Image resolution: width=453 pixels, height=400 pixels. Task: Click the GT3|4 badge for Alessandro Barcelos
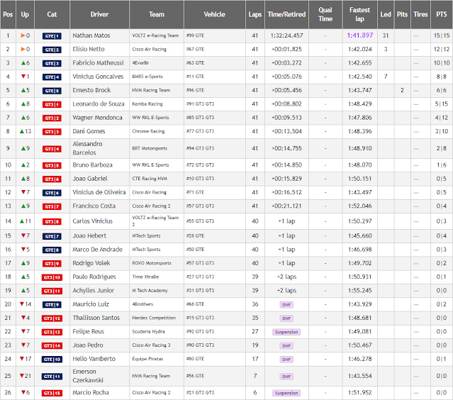(x=52, y=149)
